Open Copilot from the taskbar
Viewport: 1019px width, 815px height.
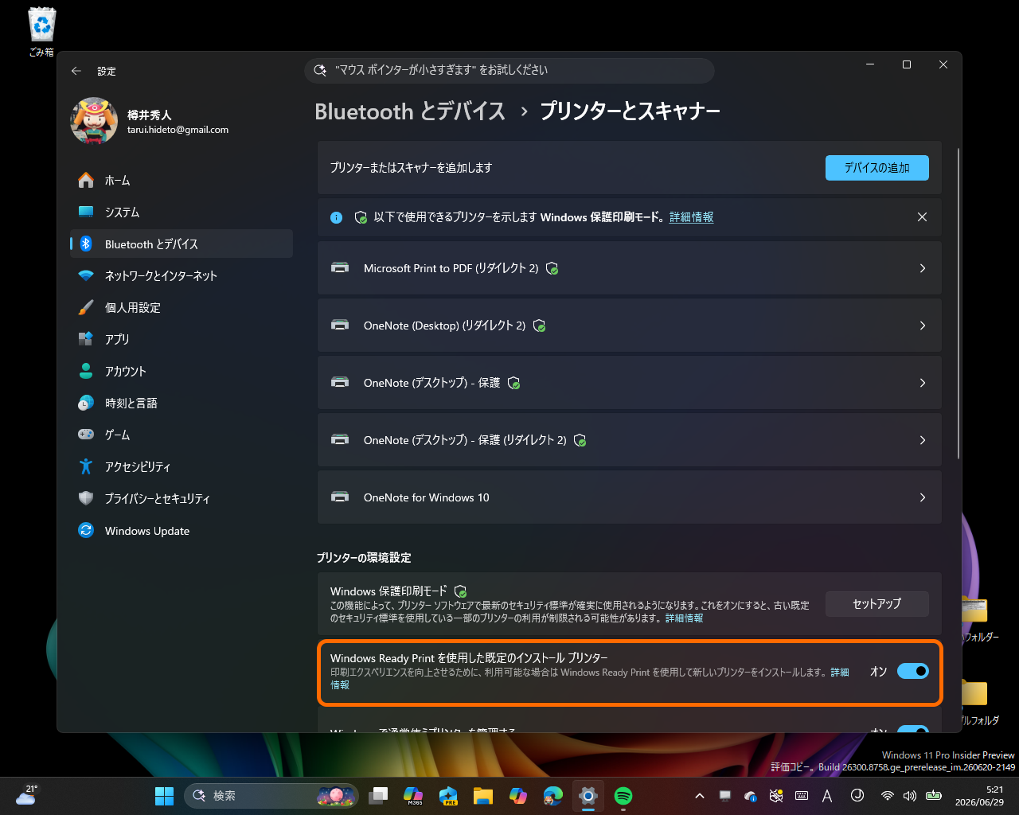[x=518, y=796]
